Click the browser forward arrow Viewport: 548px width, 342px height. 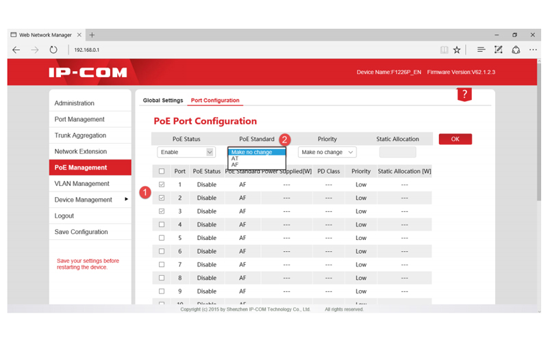pyautogui.click(x=35, y=50)
